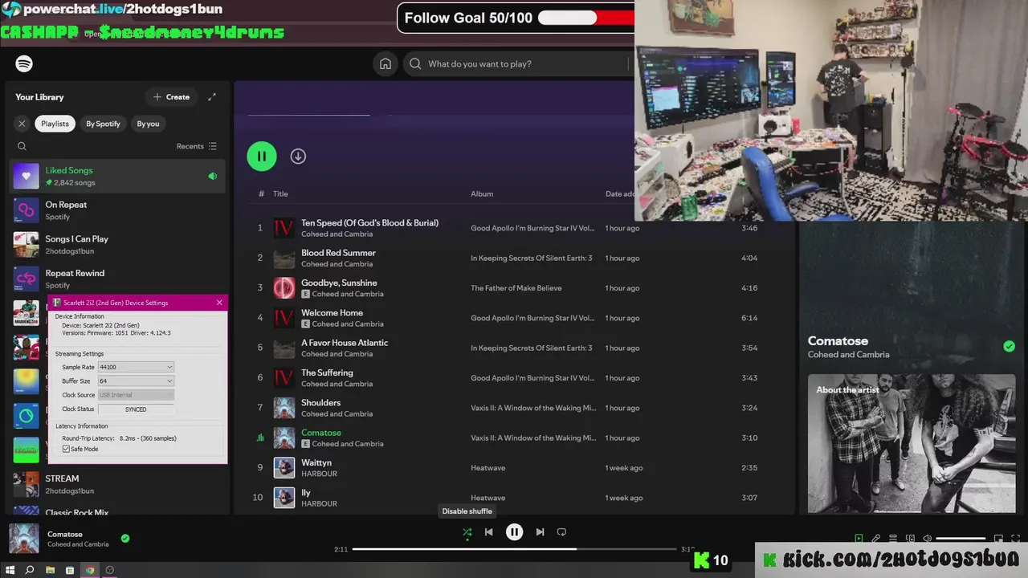The height and width of the screenshot is (578, 1028).
Task: Skip to previous track
Action: (x=488, y=531)
